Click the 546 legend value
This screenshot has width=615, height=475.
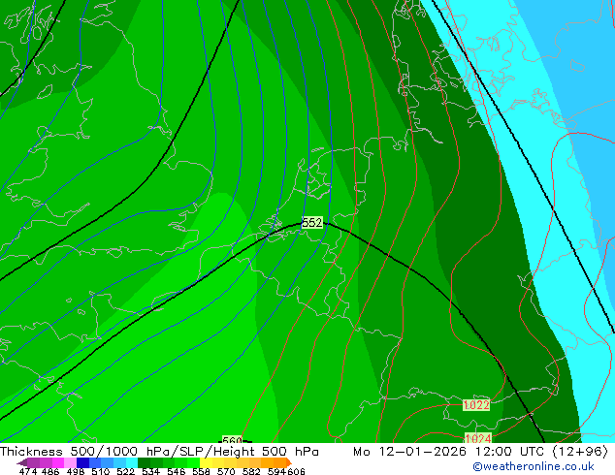[176, 471]
